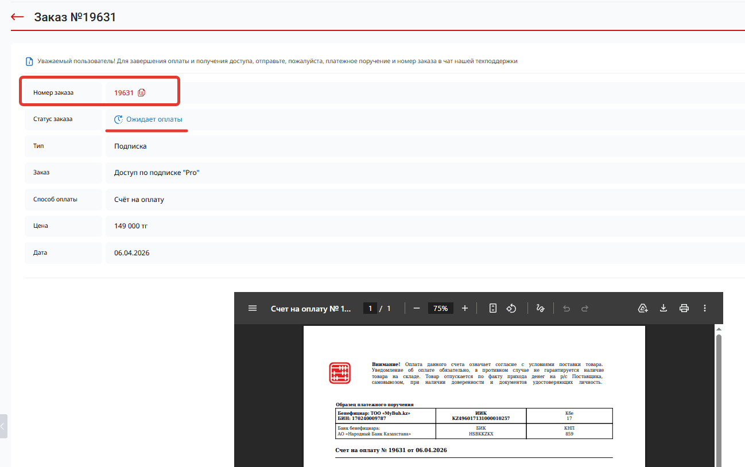Image resolution: width=745 pixels, height=467 pixels.
Task: Zoom in the PDF invoice
Action: point(465,308)
